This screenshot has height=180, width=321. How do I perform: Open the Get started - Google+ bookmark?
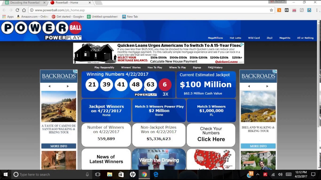[68, 16]
